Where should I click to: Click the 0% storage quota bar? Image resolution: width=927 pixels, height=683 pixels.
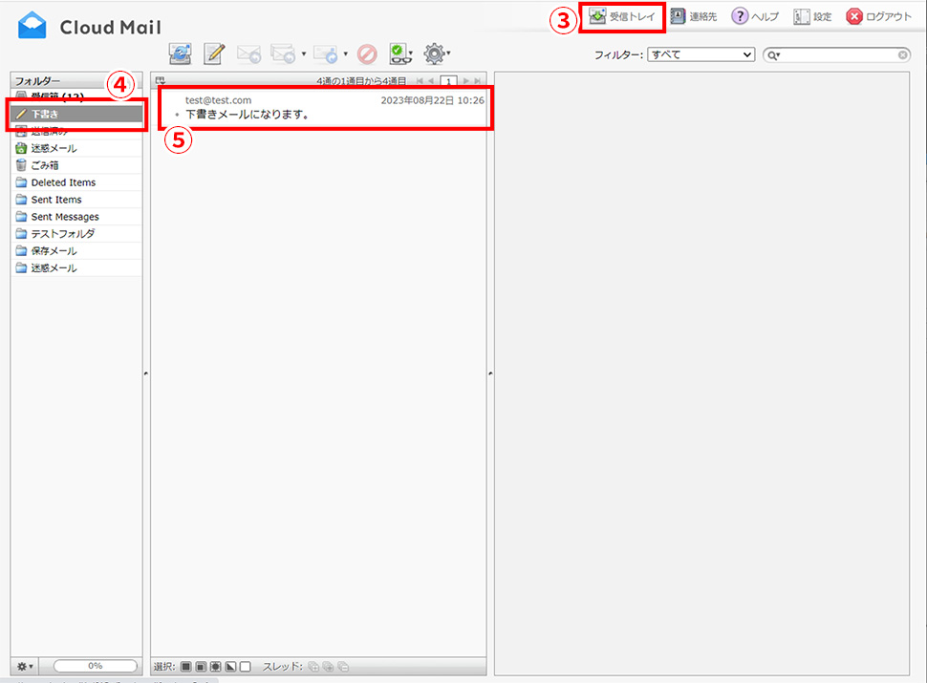[95, 666]
